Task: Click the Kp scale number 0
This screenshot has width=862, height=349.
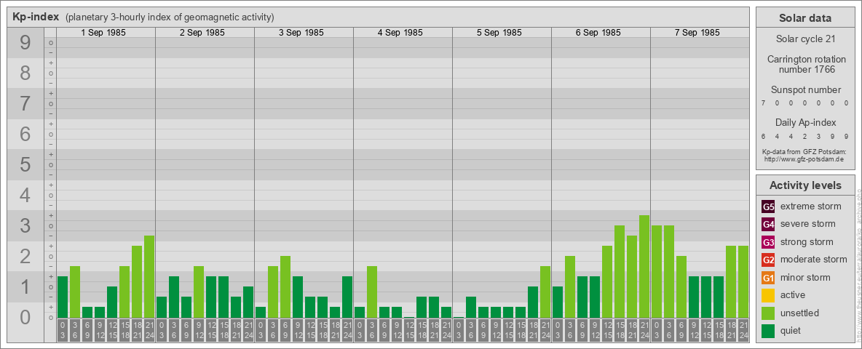Action: (25, 317)
